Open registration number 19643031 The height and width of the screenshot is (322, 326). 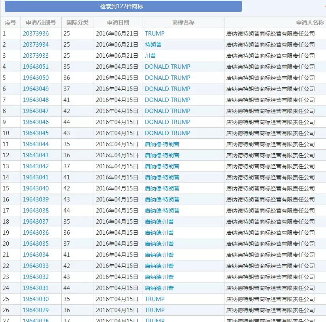[36, 288]
